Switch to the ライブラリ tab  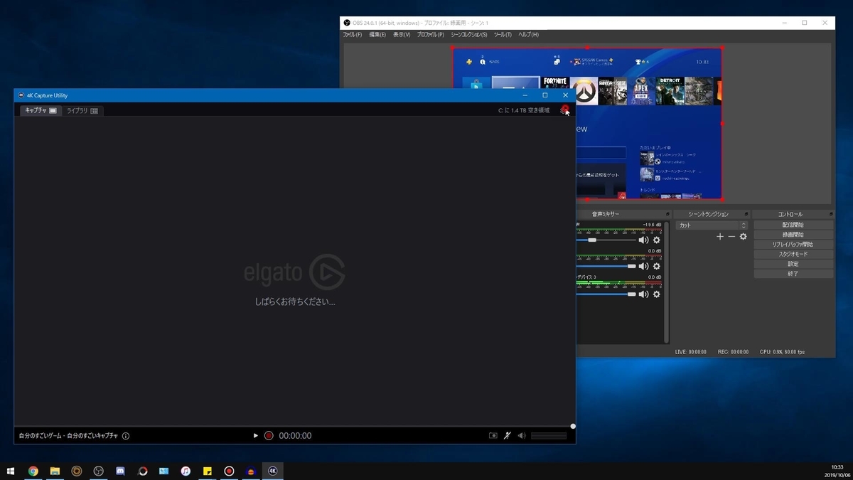coord(82,111)
